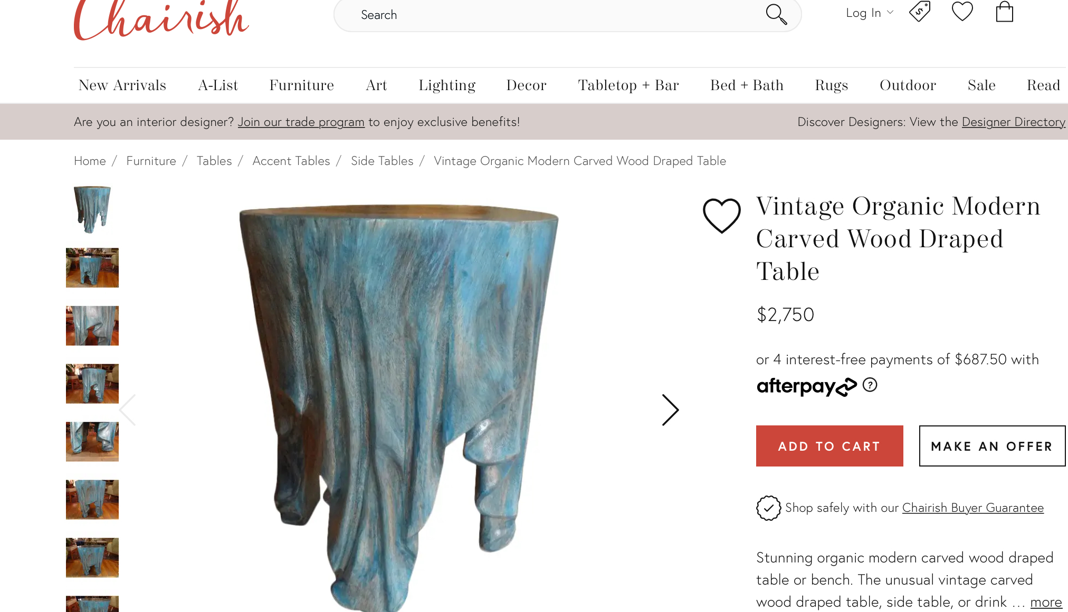Image resolution: width=1068 pixels, height=612 pixels.
Task: Click into the Search field
Action: (x=559, y=15)
